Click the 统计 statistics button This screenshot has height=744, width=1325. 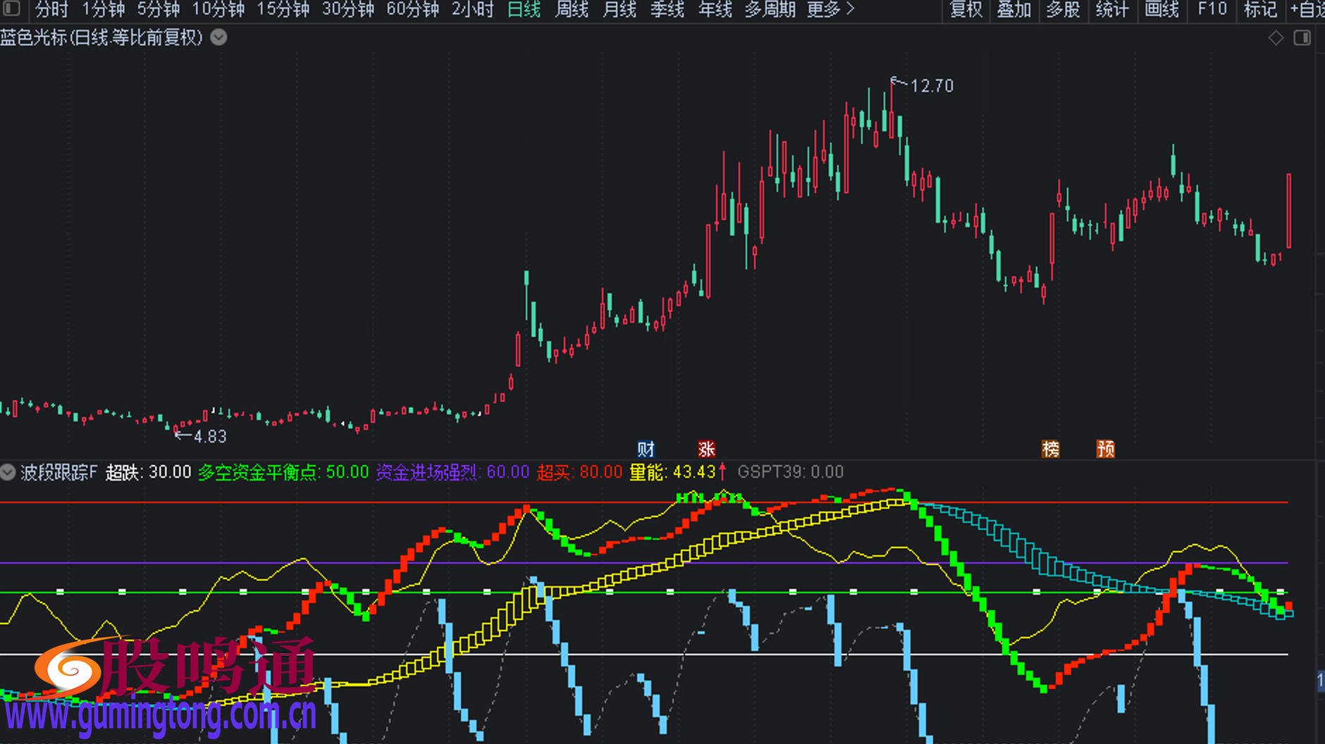pyautogui.click(x=1112, y=9)
